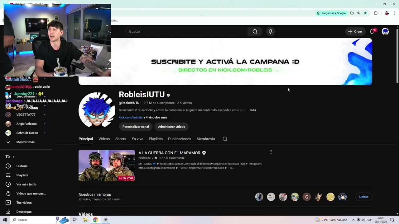Show hidden system tray icons chevron
This screenshot has height=224, width=399.
353,220
